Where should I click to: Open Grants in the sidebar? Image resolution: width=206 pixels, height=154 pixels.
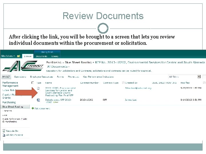(x=6, y=98)
